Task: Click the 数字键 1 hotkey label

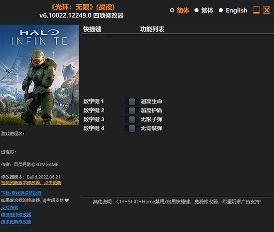Action: [94, 101]
